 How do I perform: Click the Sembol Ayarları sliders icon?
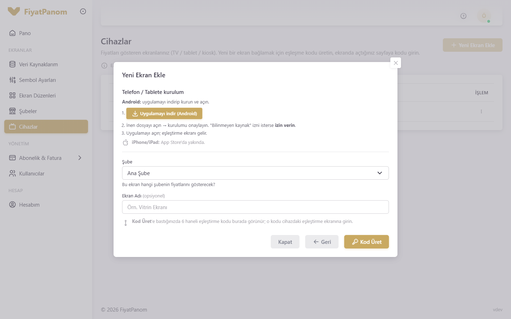point(12,80)
